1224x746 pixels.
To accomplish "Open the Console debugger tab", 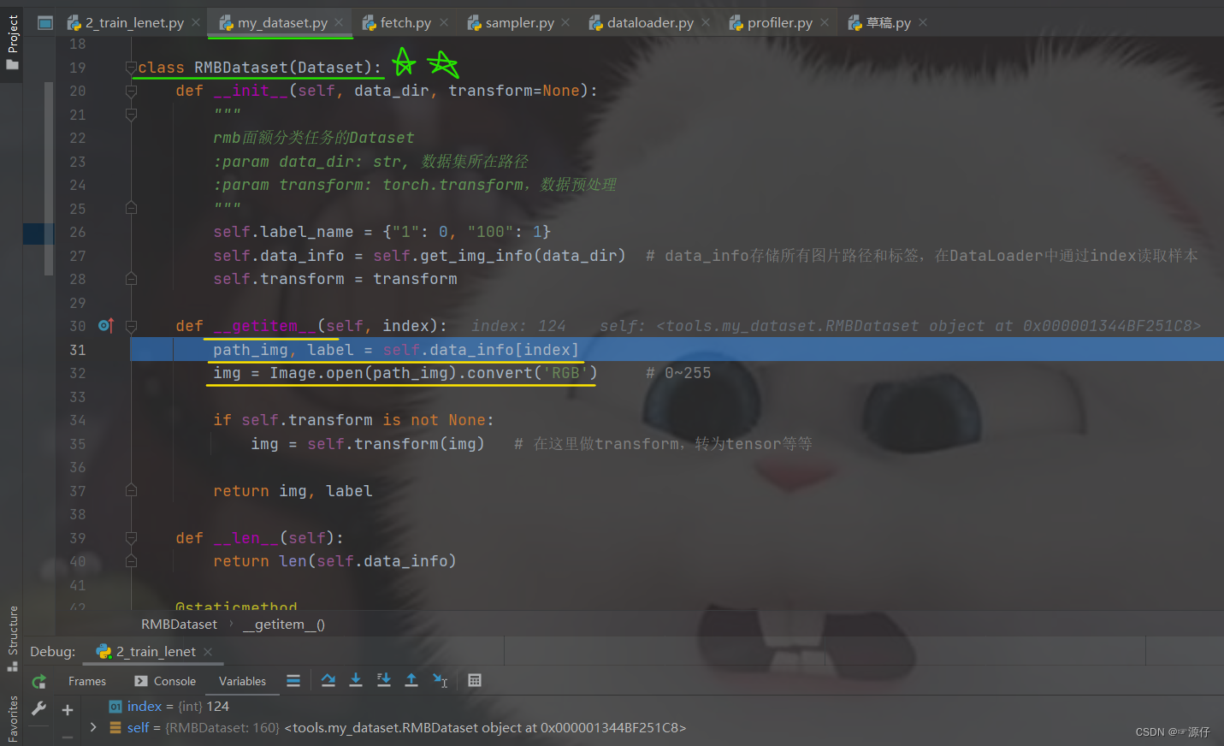I will (165, 682).
